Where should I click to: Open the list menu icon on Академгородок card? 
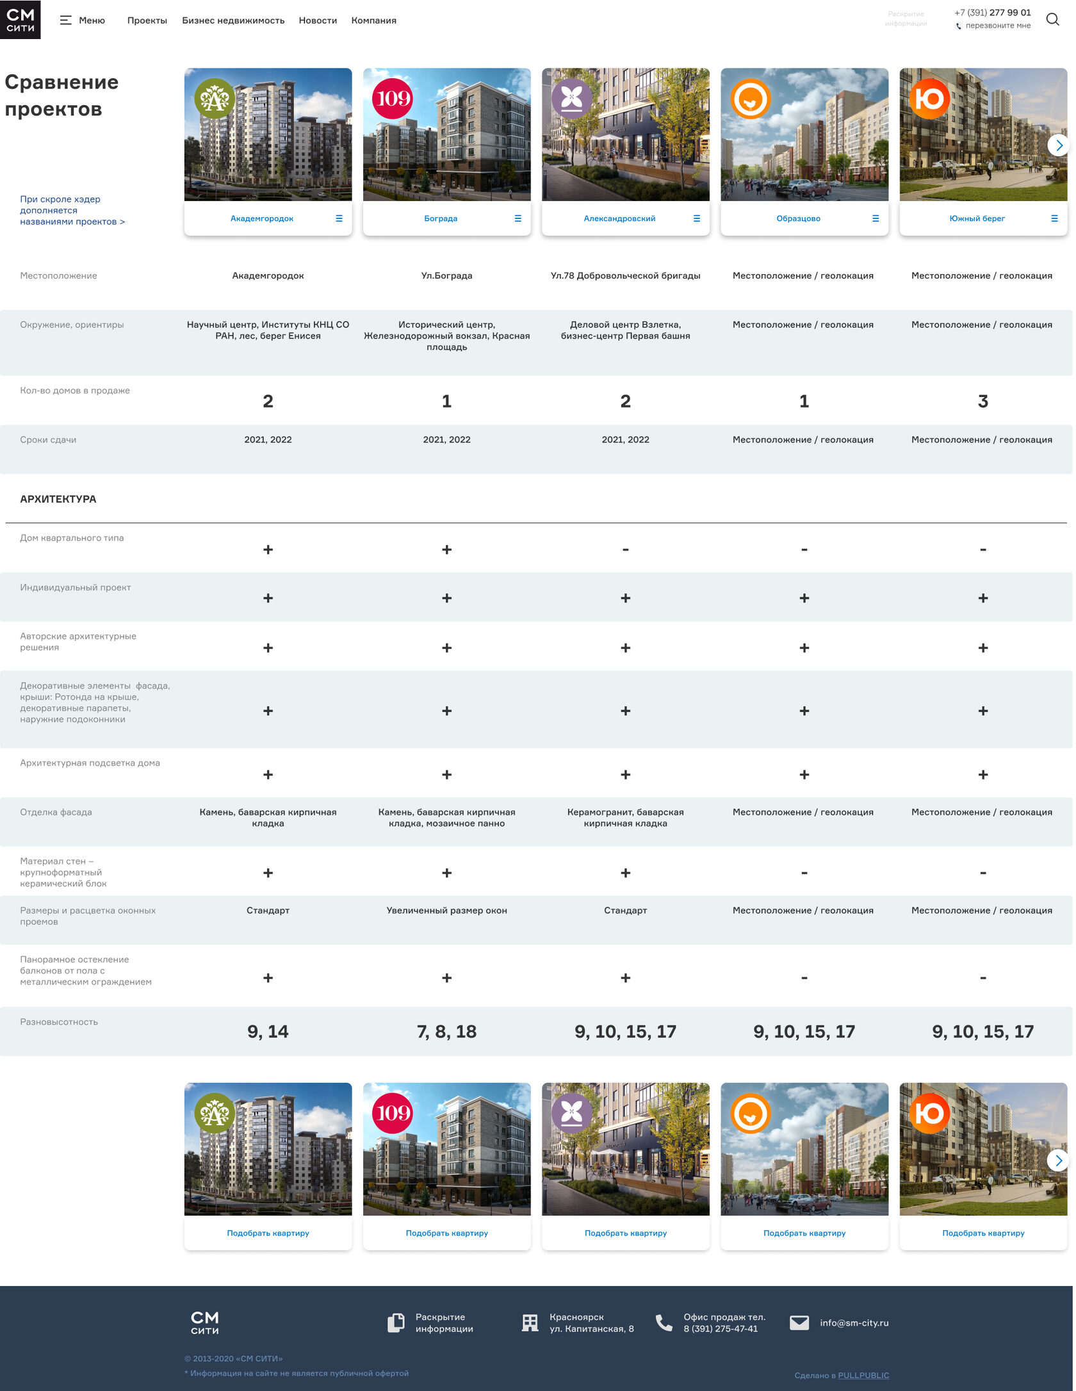tap(339, 218)
